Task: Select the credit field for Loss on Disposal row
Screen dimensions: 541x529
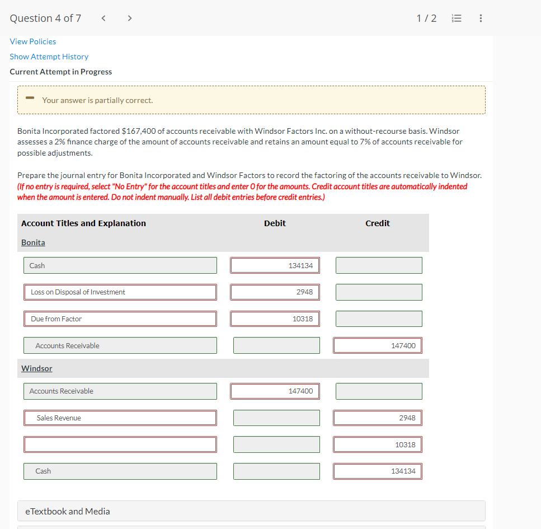Action: (x=379, y=292)
